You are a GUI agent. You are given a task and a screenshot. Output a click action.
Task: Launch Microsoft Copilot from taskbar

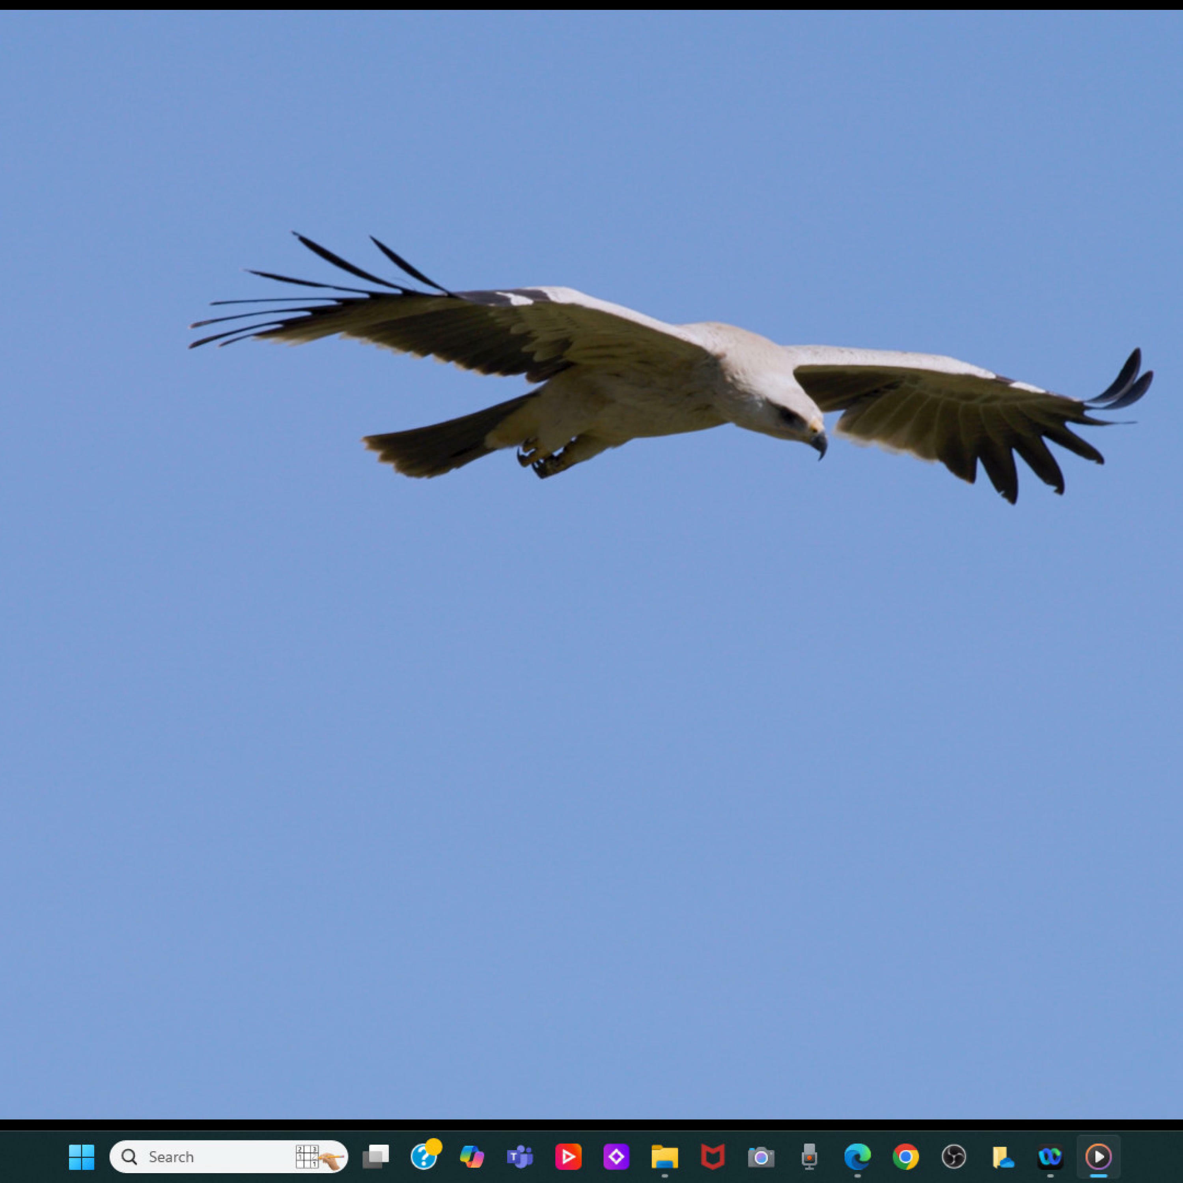click(x=472, y=1157)
